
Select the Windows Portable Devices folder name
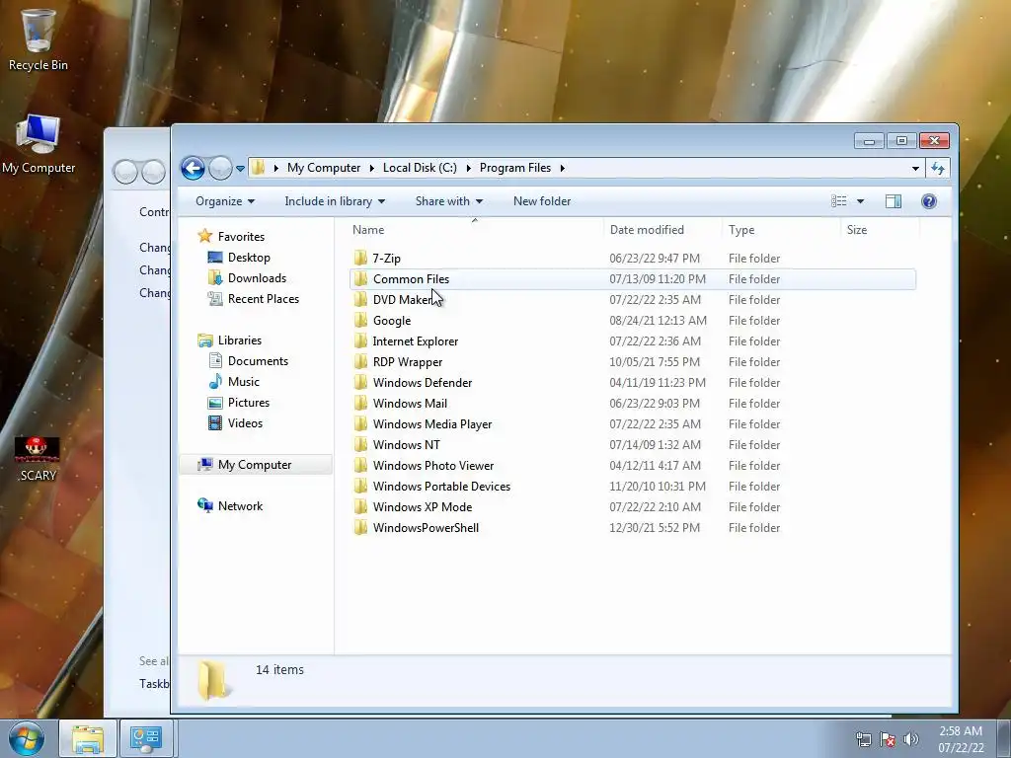click(441, 486)
